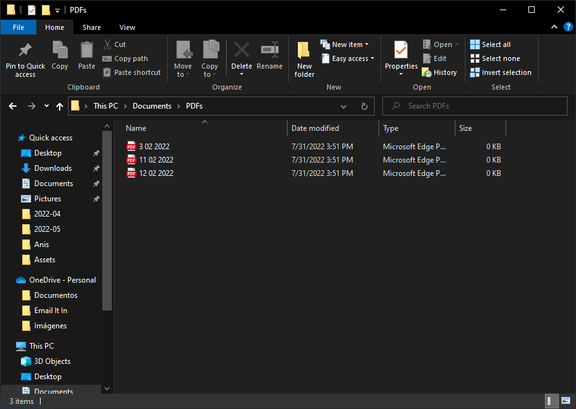This screenshot has width=576, height=409.
Task: Click the sidebar scroll down arrow
Action: click(x=107, y=389)
